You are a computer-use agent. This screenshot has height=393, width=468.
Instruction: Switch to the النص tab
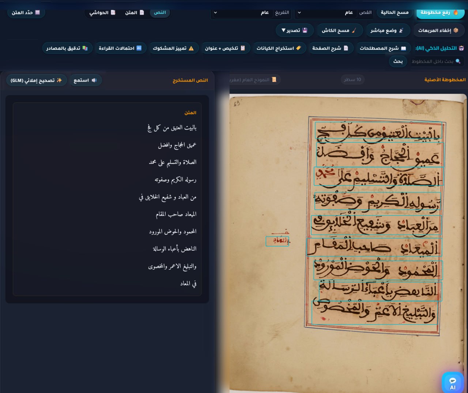[160, 12]
